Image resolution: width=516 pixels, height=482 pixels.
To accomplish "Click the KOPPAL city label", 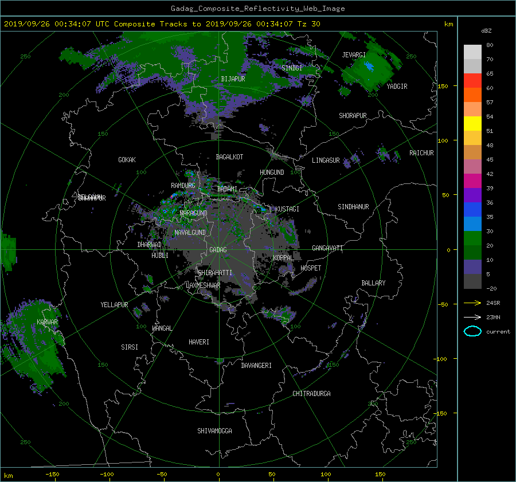I will tap(283, 258).
